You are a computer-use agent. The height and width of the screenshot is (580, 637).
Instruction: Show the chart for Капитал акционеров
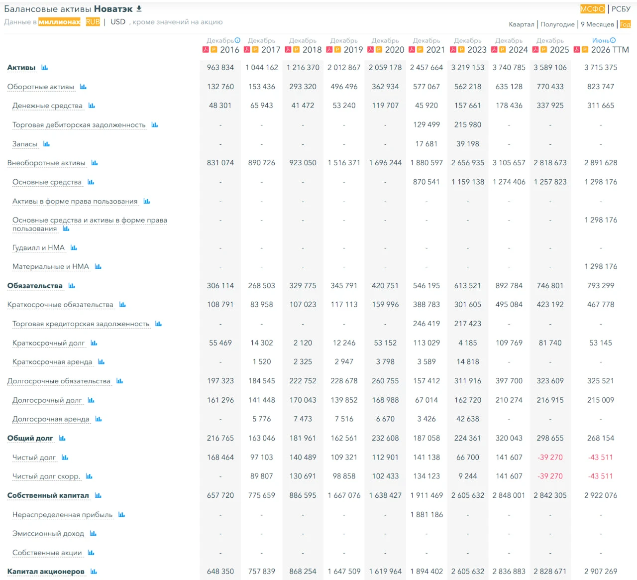coord(94,572)
